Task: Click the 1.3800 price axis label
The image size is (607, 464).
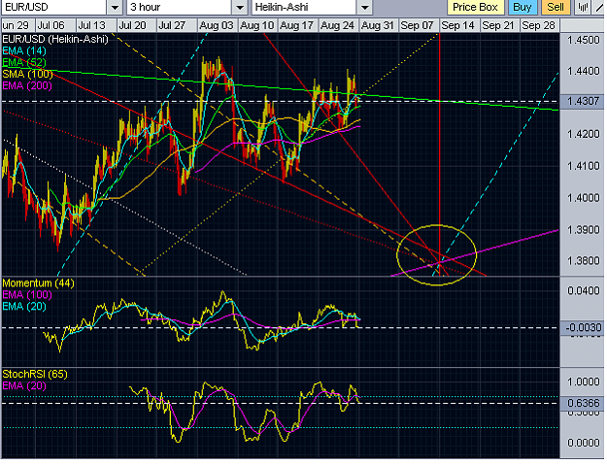Action: 583,261
